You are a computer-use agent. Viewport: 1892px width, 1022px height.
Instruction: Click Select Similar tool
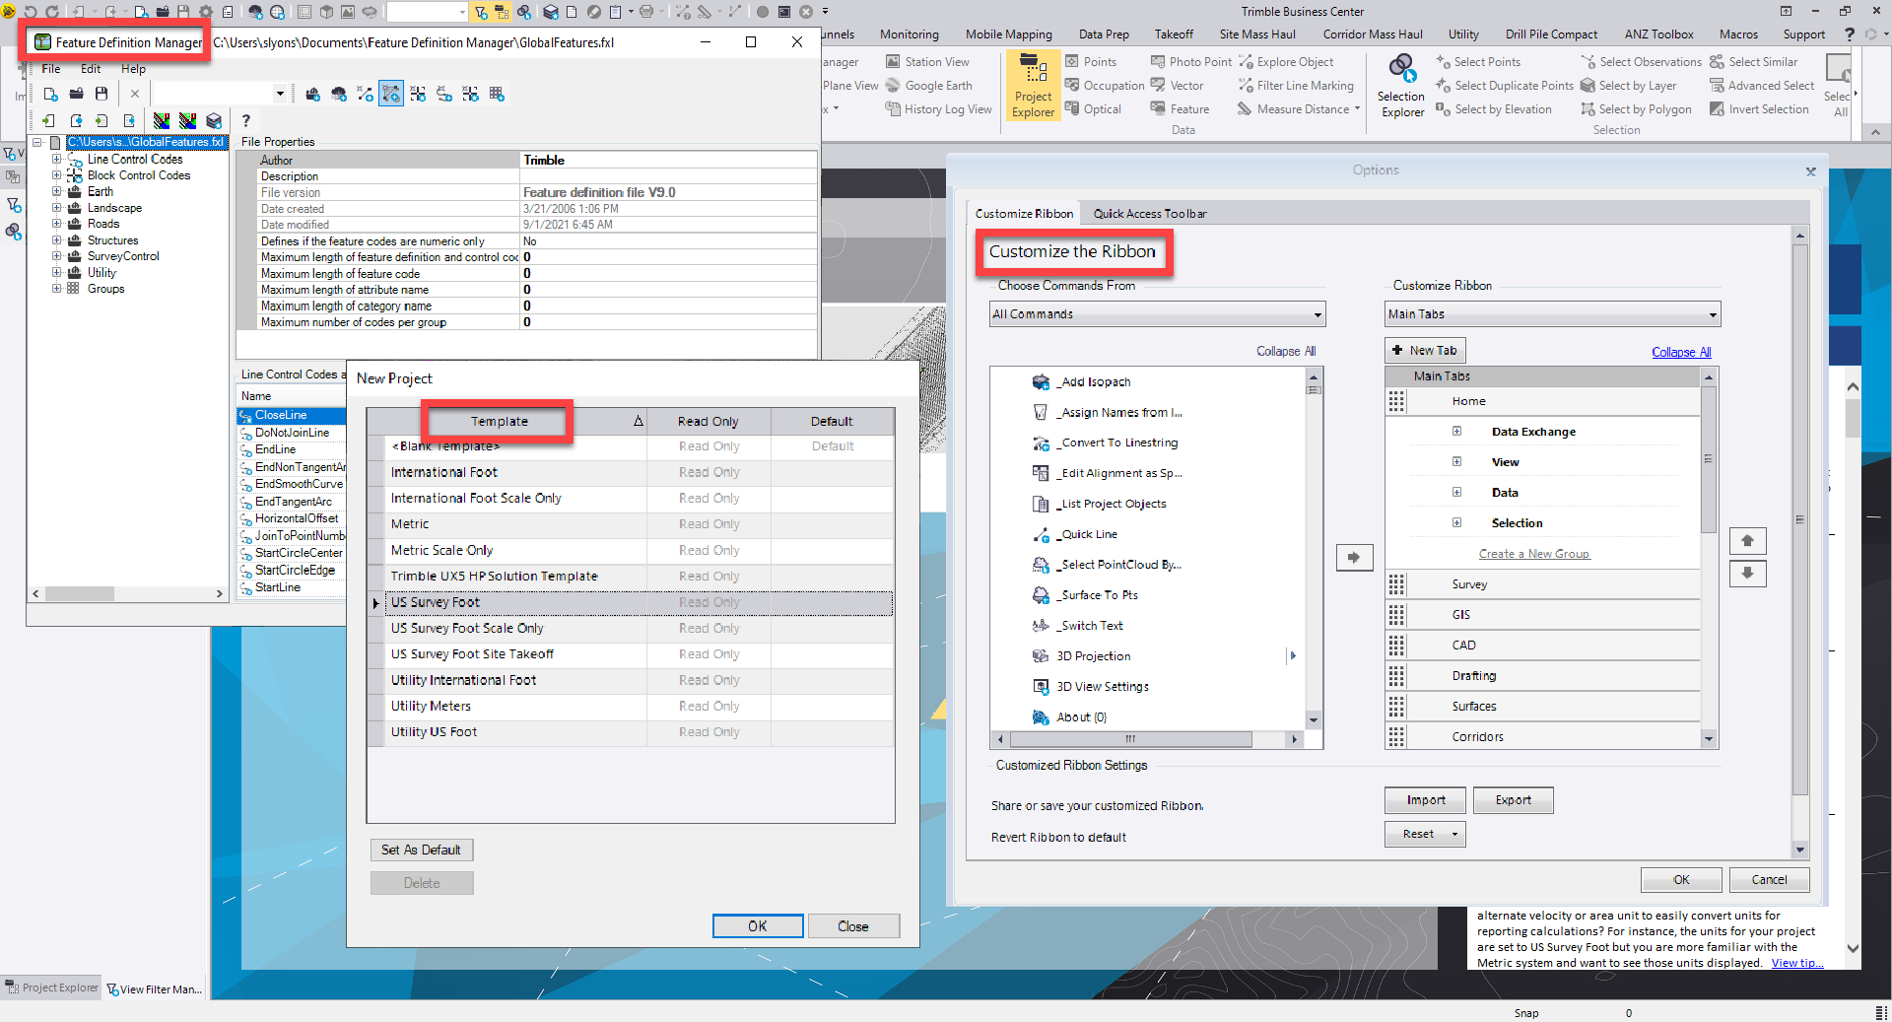[1754, 61]
